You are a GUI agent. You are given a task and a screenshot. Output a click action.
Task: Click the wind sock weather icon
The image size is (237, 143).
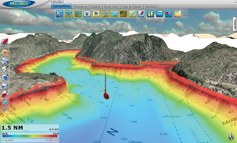(x=169, y=14)
